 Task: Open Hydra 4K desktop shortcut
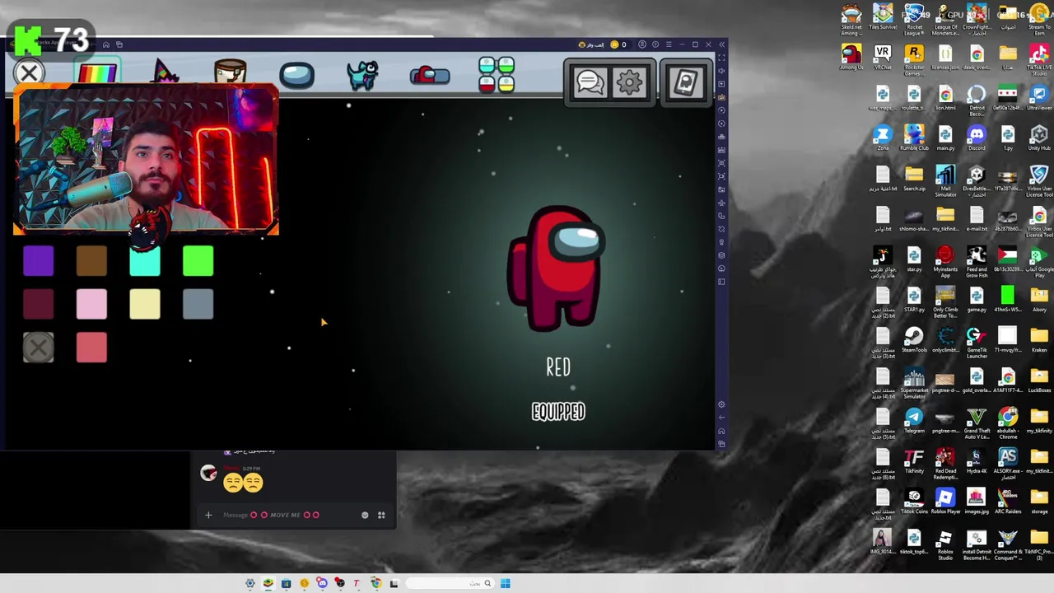tap(977, 461)
